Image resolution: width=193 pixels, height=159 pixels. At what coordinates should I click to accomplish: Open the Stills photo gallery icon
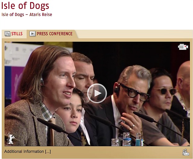tap(7, 33)
